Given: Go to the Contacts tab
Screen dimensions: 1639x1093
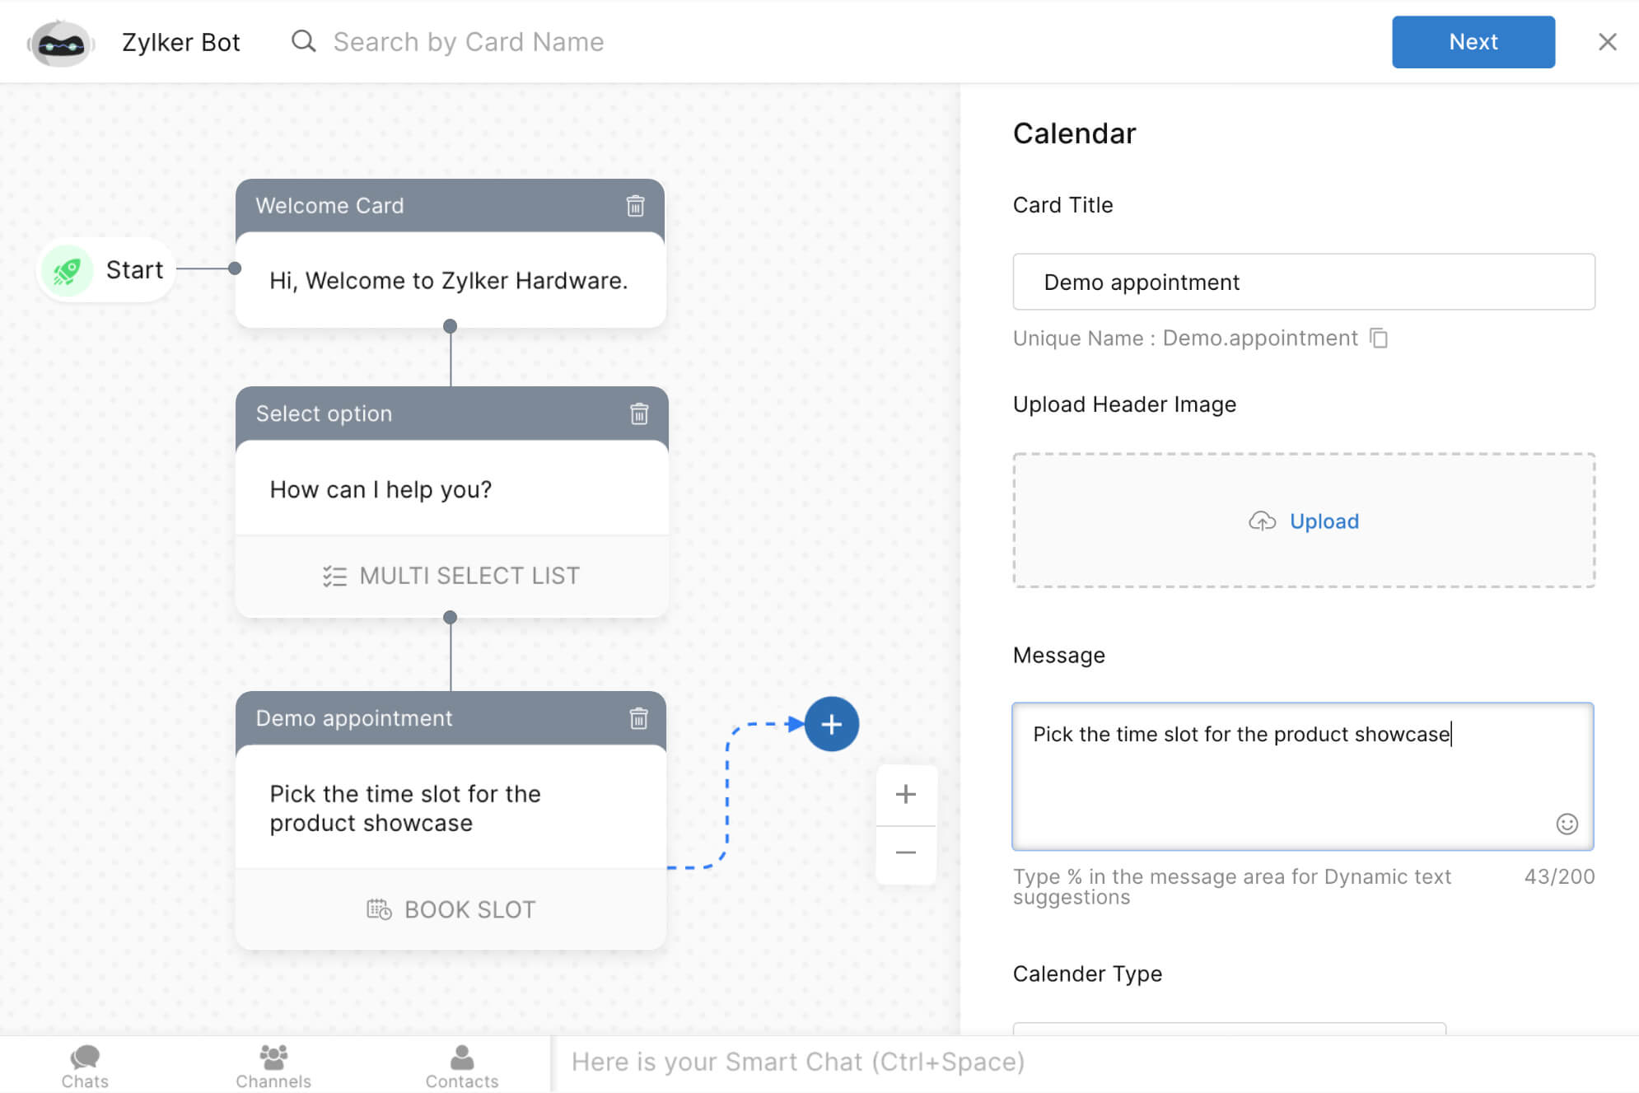Looking at the screenshot, I should (462, 1066).
